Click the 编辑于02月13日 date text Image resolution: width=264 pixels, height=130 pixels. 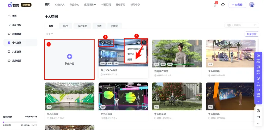pos(110,75)
